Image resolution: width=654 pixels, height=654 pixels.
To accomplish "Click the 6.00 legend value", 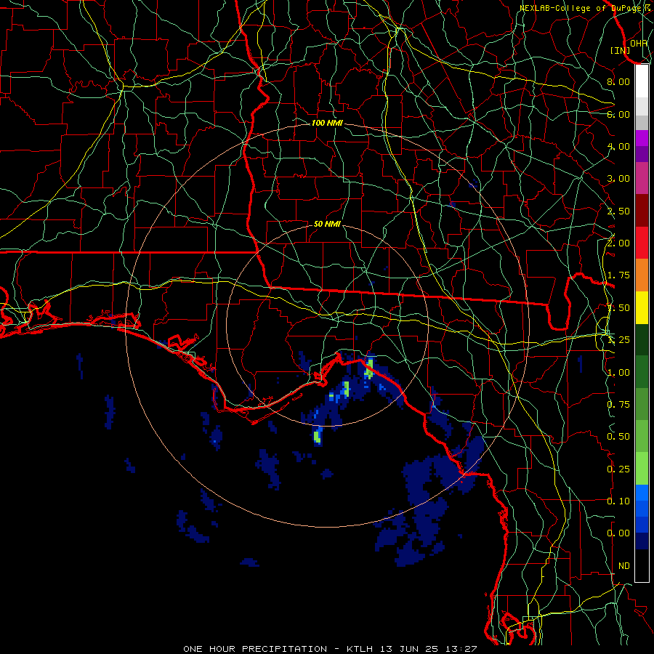I will 618,114.
